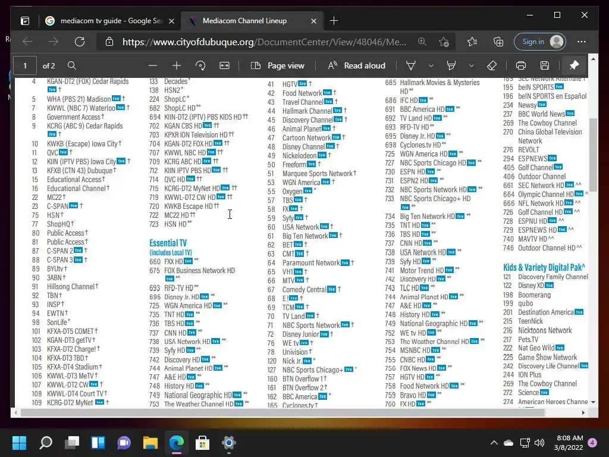Screen dimensions: 609x457
Task: Click KIIN-DT2 (IPTV) PBS KIDS HD row
Action: [x=199, y=117]
